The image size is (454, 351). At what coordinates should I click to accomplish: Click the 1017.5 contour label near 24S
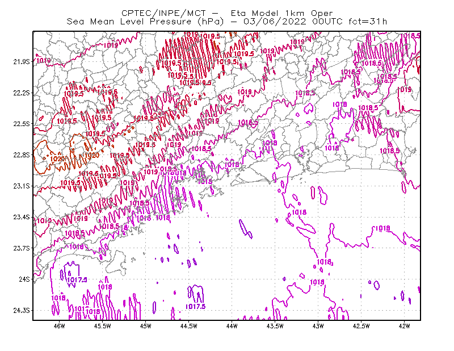[x=77, y=279]
